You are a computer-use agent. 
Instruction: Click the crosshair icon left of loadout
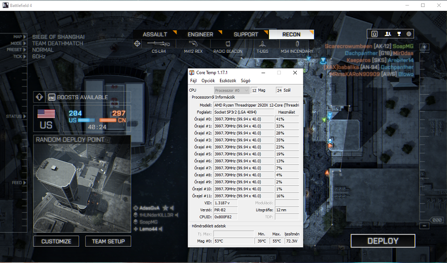(137, 43)
